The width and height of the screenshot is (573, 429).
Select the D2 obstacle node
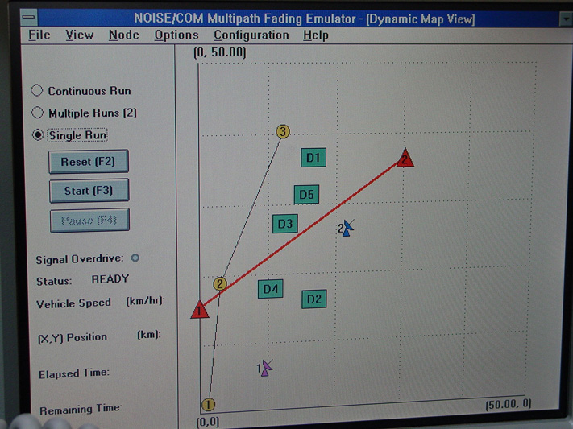coord(314,299)
